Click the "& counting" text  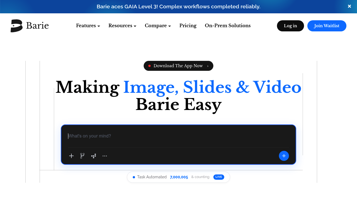[200, 177]
